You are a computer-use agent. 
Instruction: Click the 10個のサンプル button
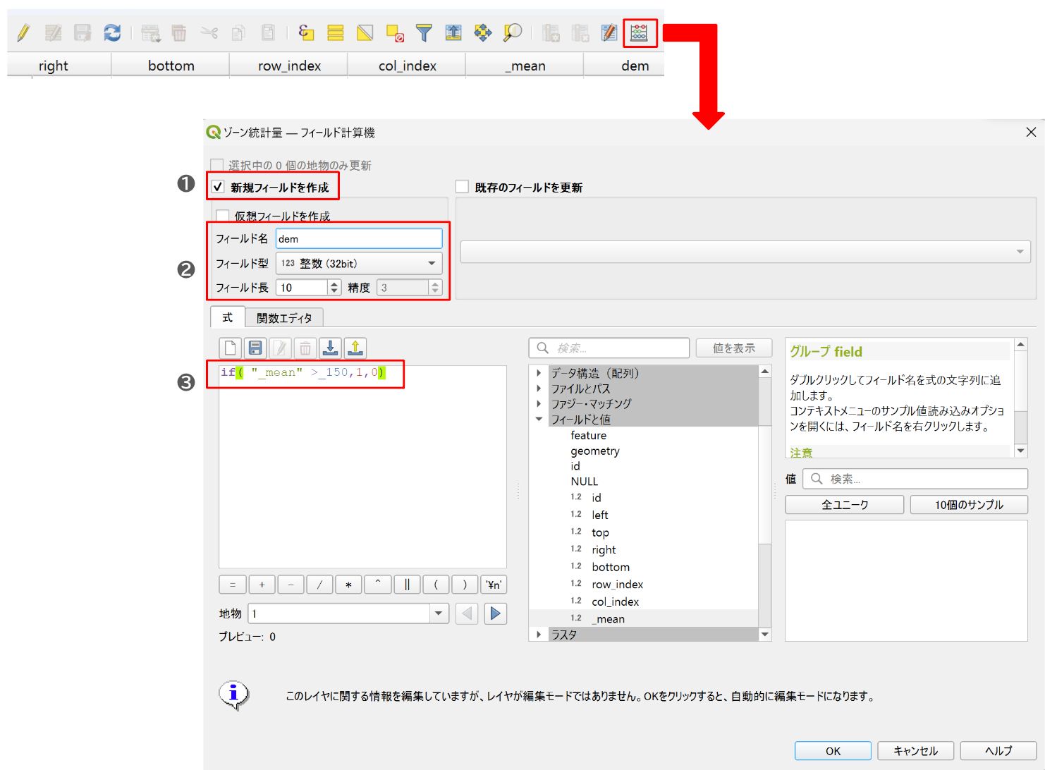pos(969,505)
